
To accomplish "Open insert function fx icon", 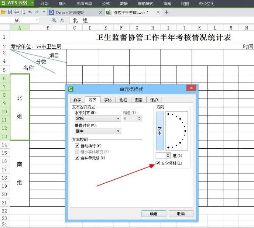I will [62, 20].
